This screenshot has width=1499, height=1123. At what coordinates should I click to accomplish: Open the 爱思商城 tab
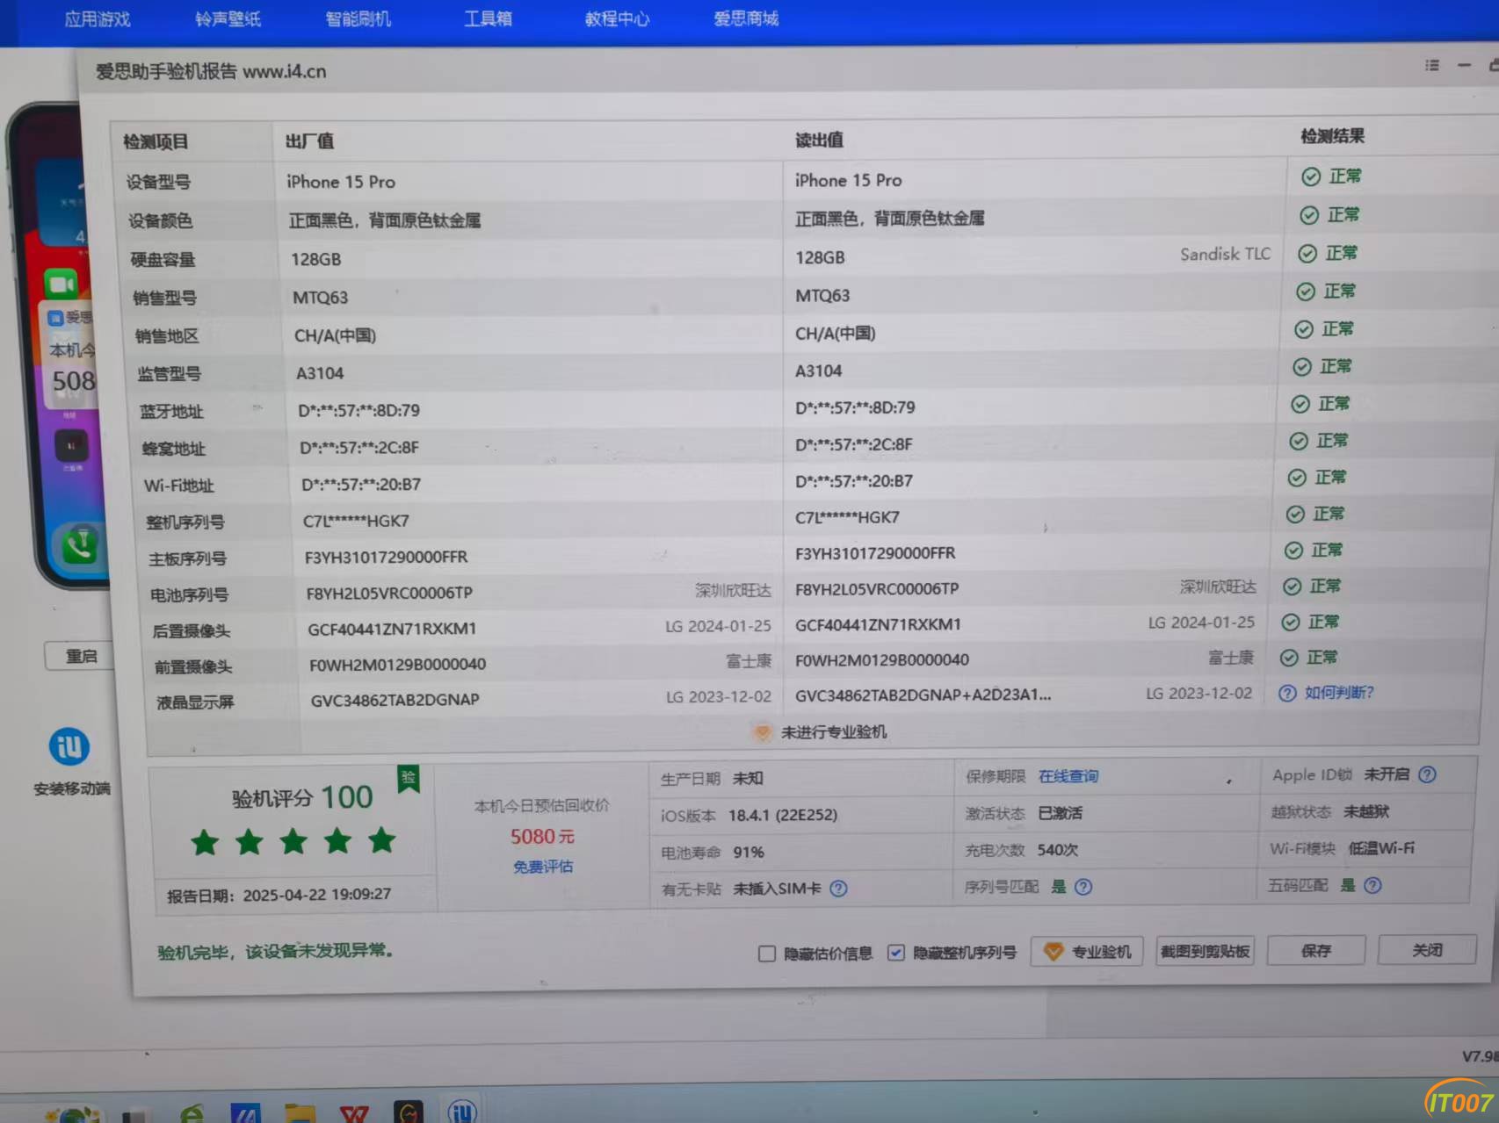[746, 18]
